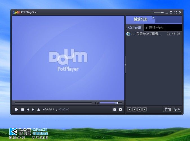Open a file using the eject icon
This screenshot has width=190, height=141.
click(39, 110)
